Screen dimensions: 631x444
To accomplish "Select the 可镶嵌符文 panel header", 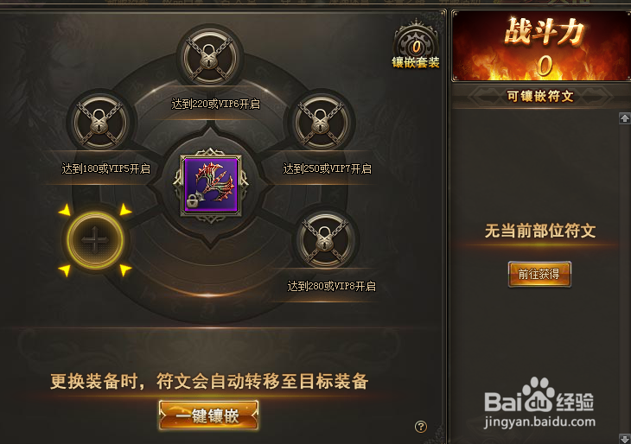I will click(540, 97).
